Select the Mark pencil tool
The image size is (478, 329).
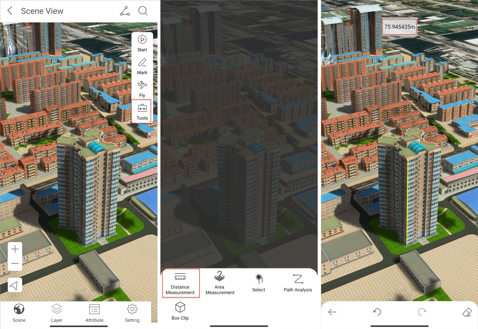click(x=142, y=66)
